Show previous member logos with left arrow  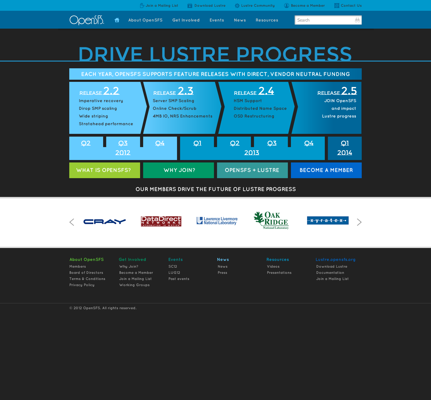click(x=72, y=222)
